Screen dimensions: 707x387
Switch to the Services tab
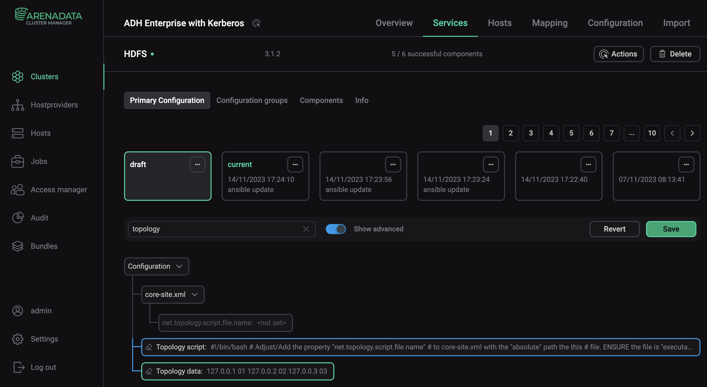point(450,23)
